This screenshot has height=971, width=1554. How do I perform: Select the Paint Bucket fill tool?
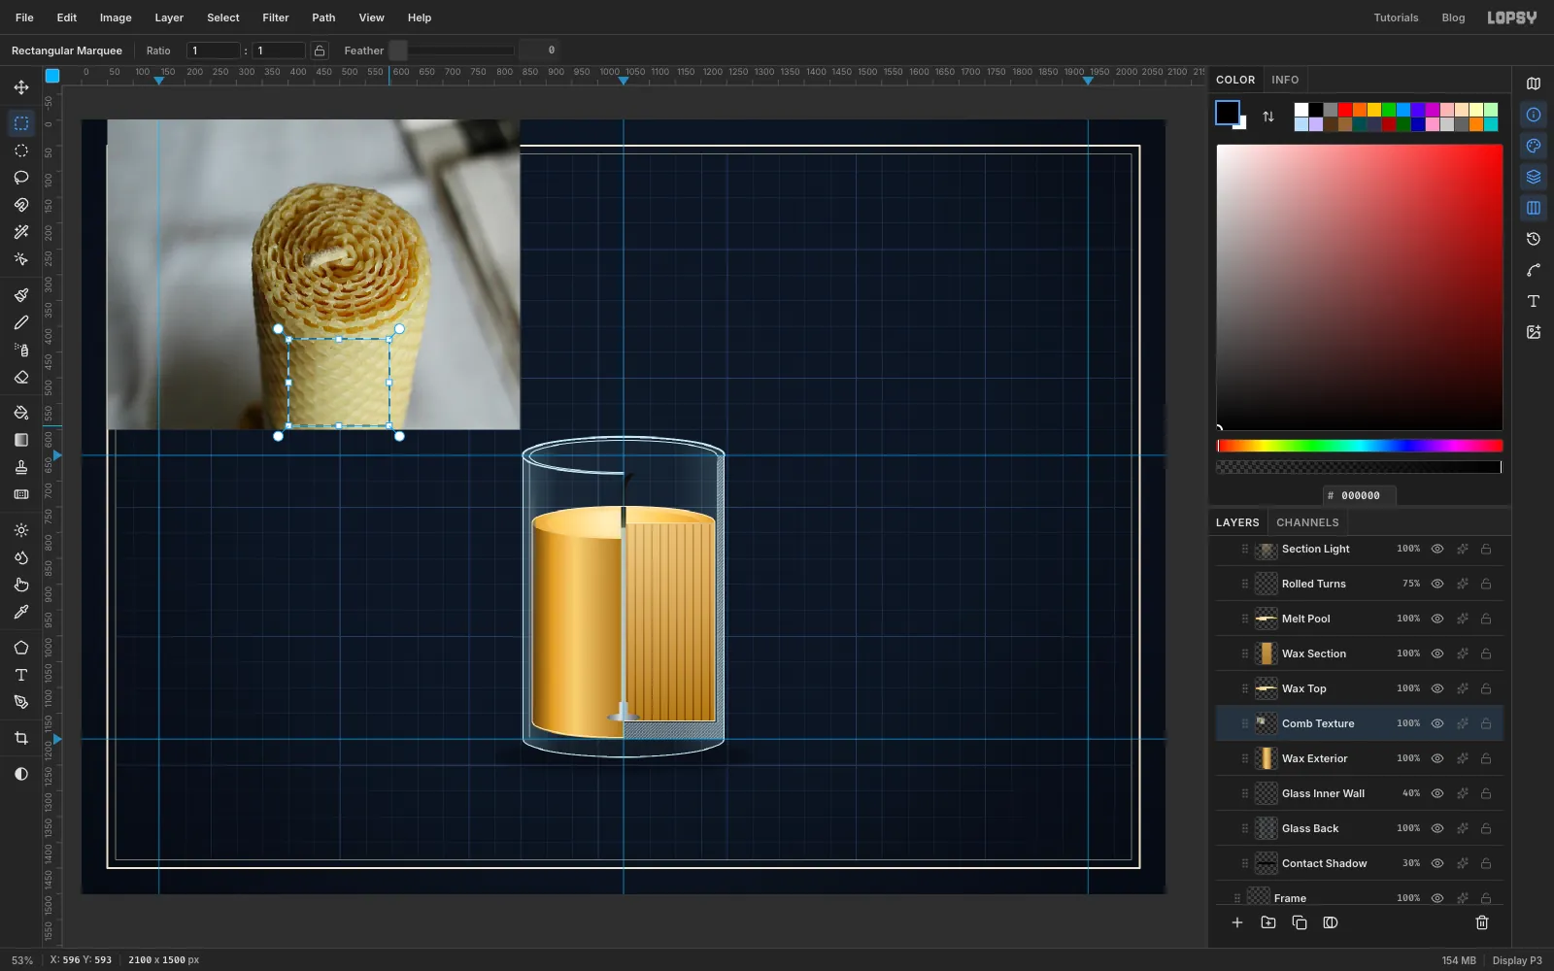21,413
